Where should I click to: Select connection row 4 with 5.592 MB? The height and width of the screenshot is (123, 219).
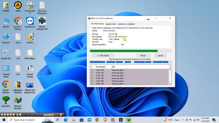[129, 78]
